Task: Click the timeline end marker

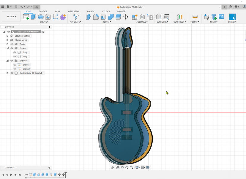Action: point(66,174)
